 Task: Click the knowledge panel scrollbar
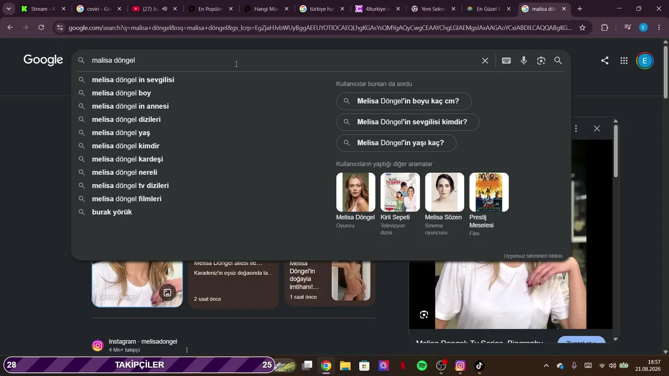tap(616, 151)
